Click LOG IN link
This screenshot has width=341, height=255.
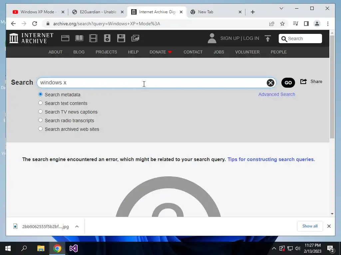tap(251, 39)
